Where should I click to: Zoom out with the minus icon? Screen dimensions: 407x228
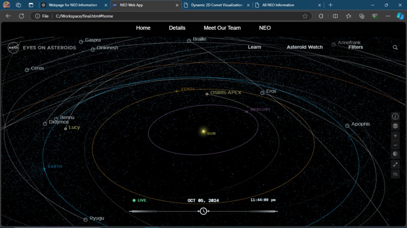[x=395, y=145]
